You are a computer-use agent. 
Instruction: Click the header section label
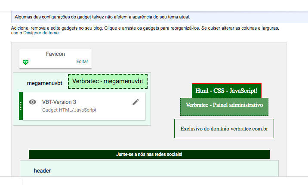(42, 171)
